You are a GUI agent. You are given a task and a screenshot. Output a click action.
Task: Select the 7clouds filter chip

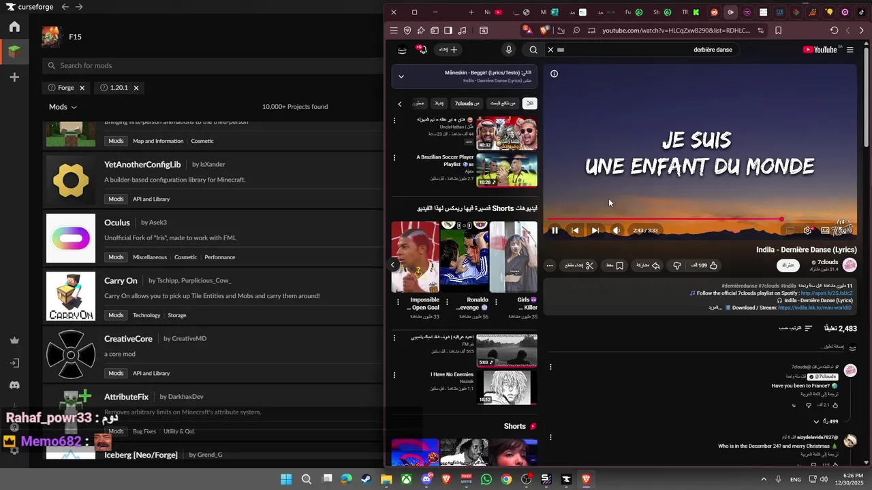coord(467,103)
